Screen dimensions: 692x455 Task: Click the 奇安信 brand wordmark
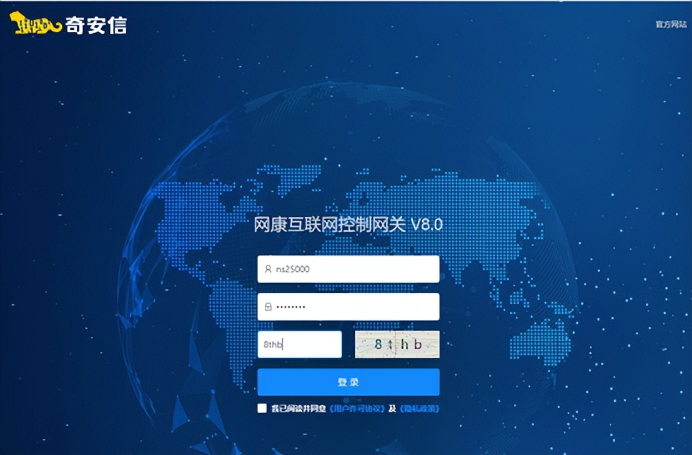pos(97,25)
